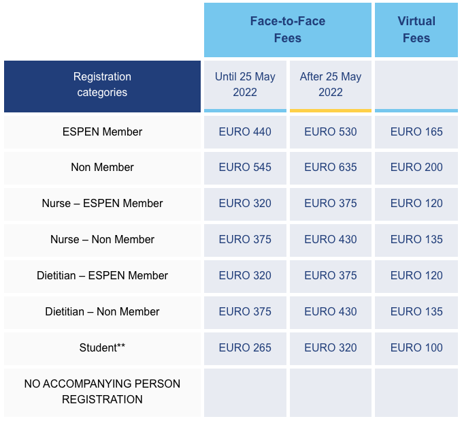Click the Face-to-Face Fees header

click(288, 30)
